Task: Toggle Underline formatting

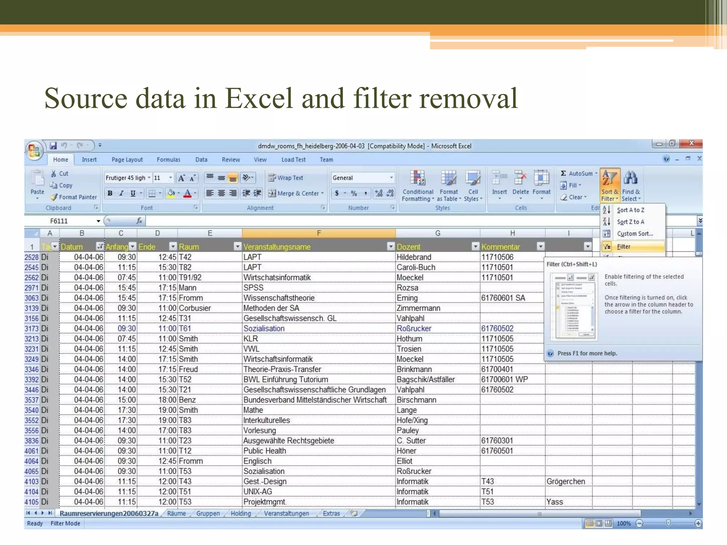Action: [x=133, y=193]
